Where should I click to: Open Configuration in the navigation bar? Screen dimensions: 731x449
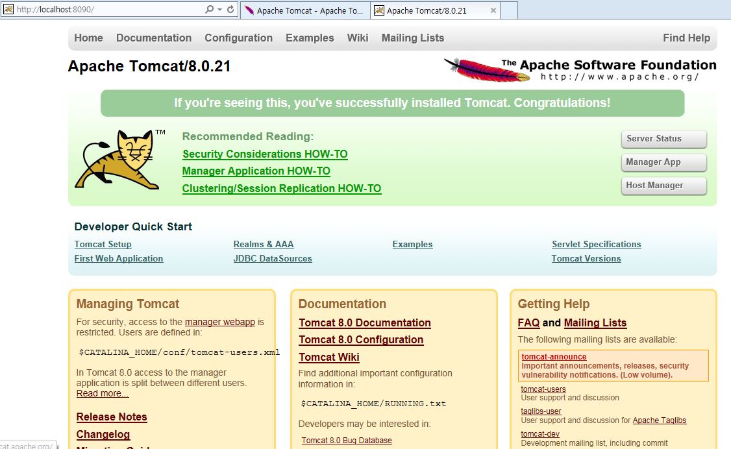pos(239,38)
